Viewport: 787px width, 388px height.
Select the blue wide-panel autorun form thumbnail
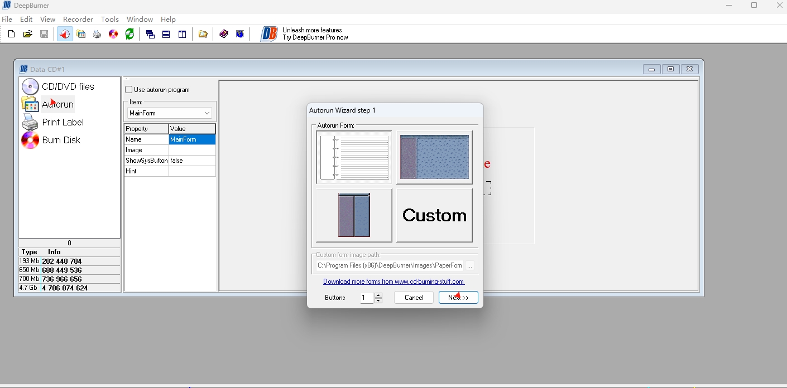(434, 157)
